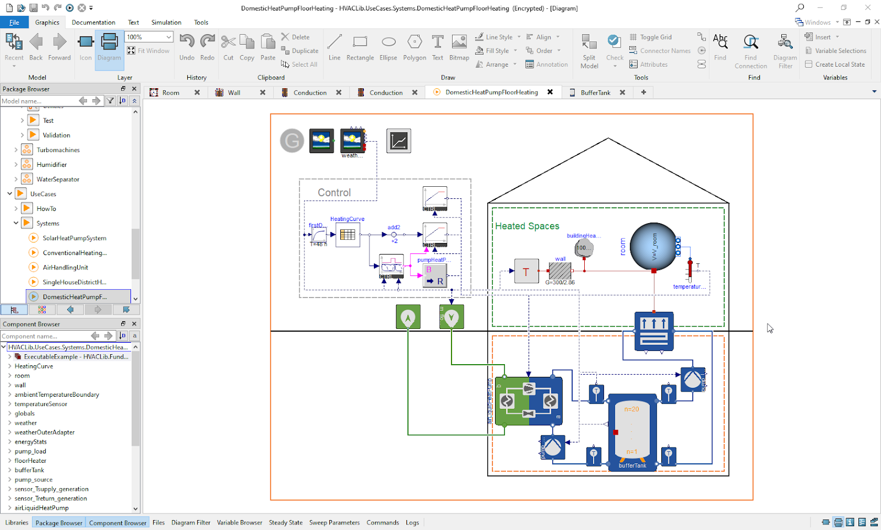Image resolution: width=881 pixels, height=530 pixels.
Task: Switch to Documentation ribbon tab
Action: pyautogui.click(x=94, y=23)
